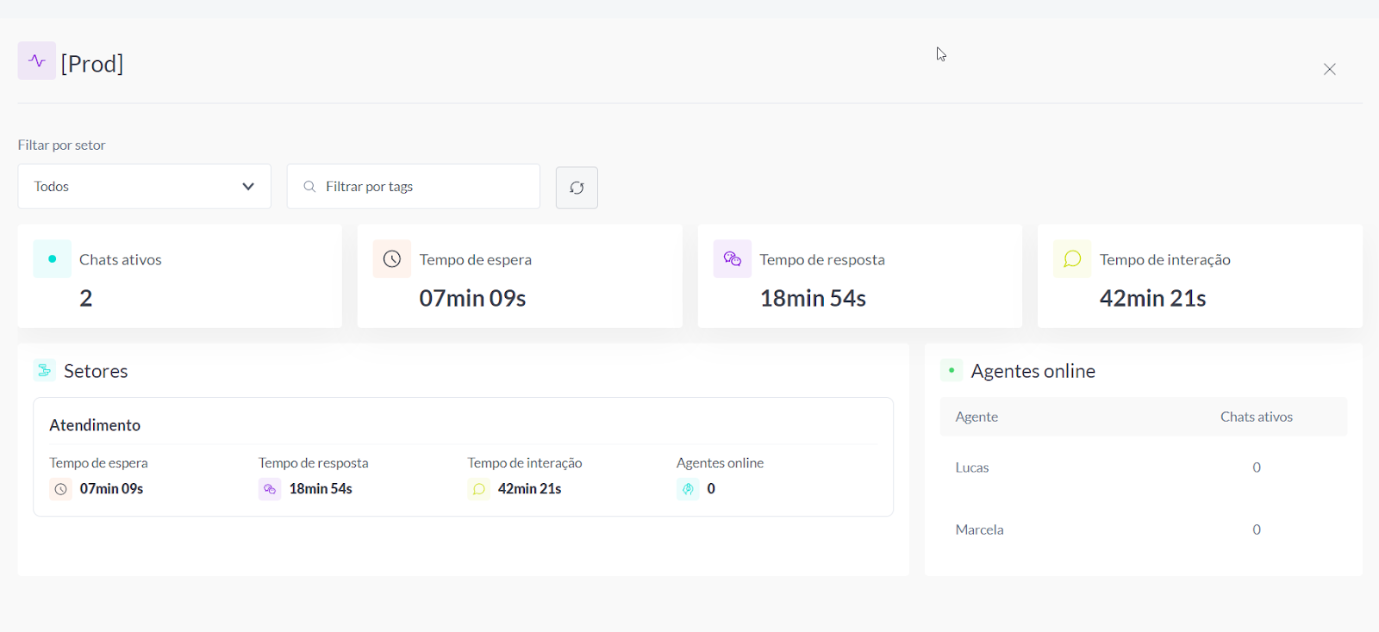Focus the Filtrar por tags field
The image size is (1379, 632).
click(x=422, y=187)
